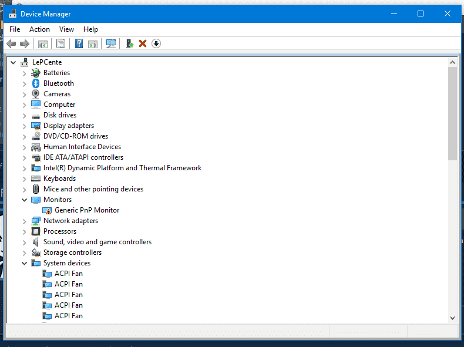Select the Keyboards tree item
Screen dimensions: 464x347
pos(59,178)
